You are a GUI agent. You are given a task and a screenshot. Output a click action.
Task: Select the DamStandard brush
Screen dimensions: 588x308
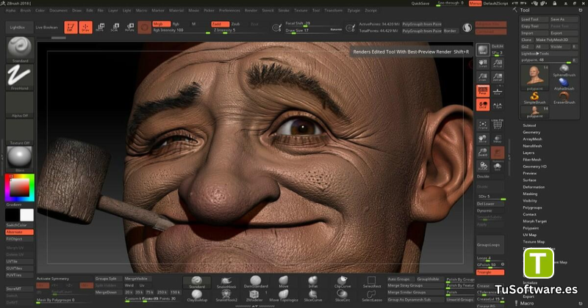(x=256, y=282)
